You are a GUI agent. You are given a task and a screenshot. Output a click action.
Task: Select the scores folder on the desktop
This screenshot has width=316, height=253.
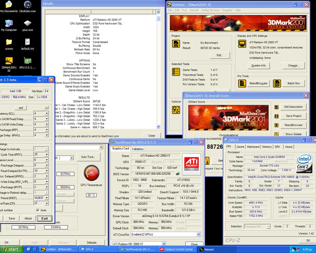(x=9, y=44)
